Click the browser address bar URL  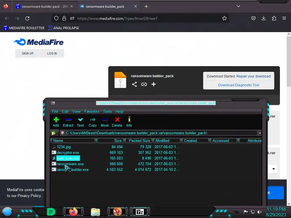tap(117, 18)
